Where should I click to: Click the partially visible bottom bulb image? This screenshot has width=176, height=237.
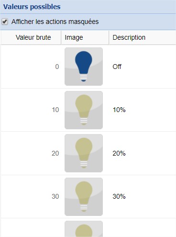pyautogui.click(x=84, y=229)
